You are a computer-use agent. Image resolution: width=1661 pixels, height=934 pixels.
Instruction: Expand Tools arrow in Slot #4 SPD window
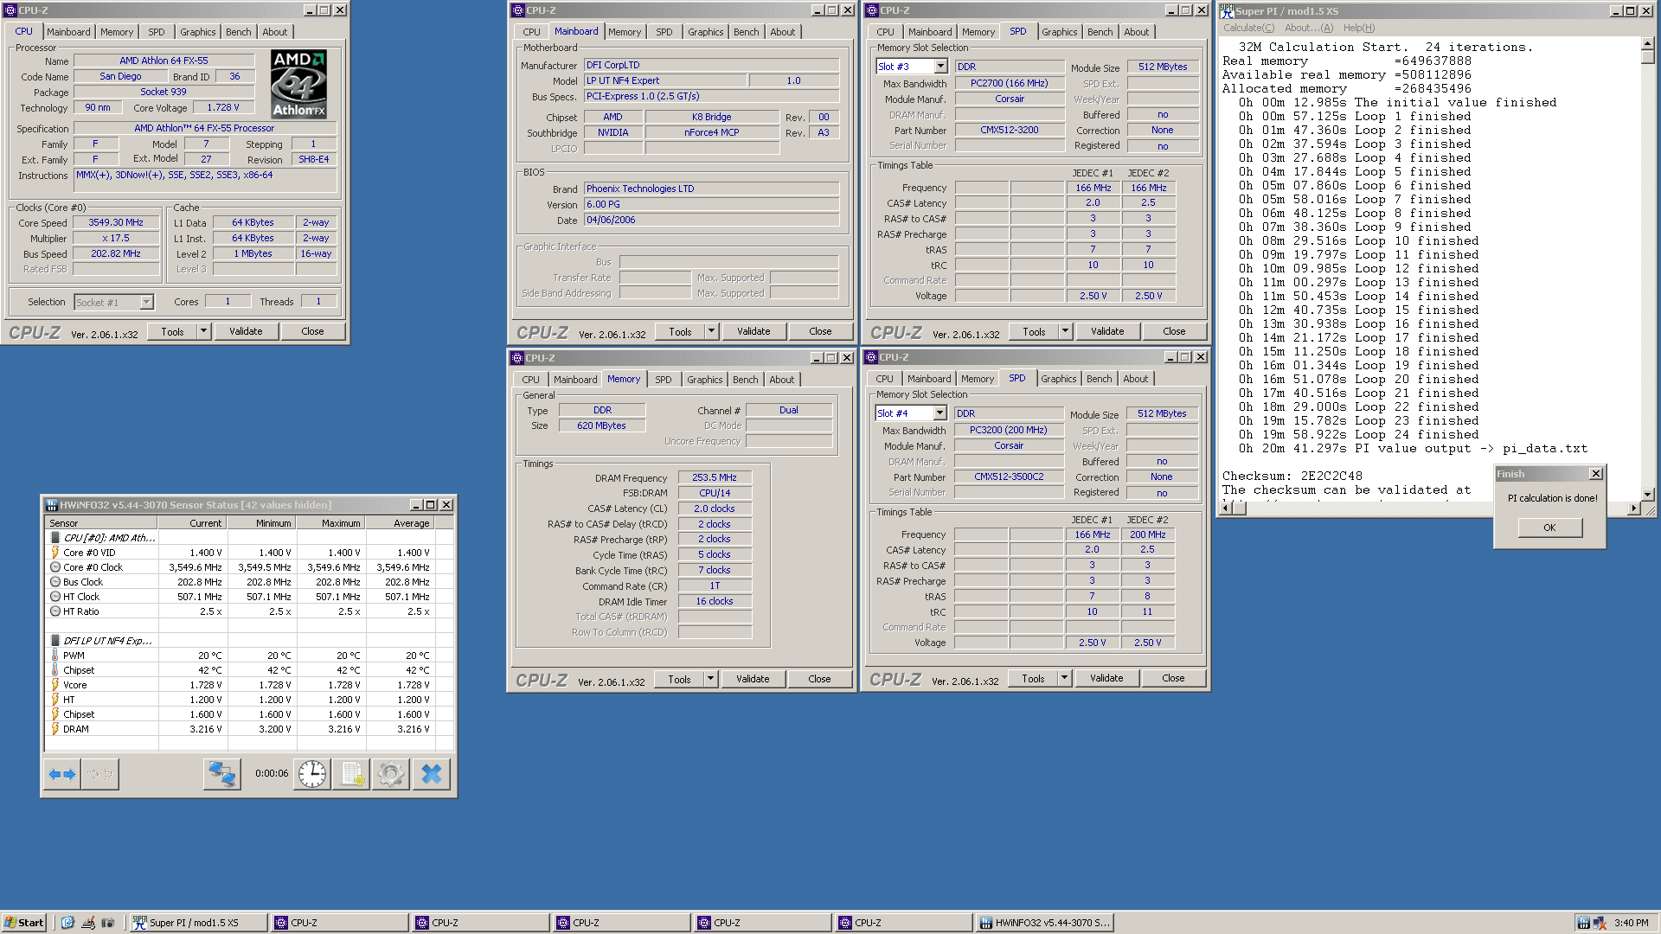1064,678
